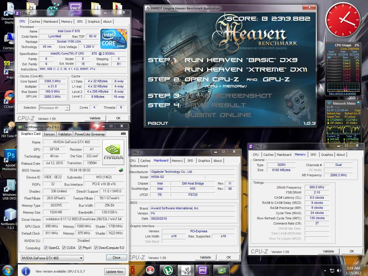Click the HWBOT Heaven robot taskbar icon
Image resolution: width=368 pixels, height=276 pixels.
[x=186, y=271]
